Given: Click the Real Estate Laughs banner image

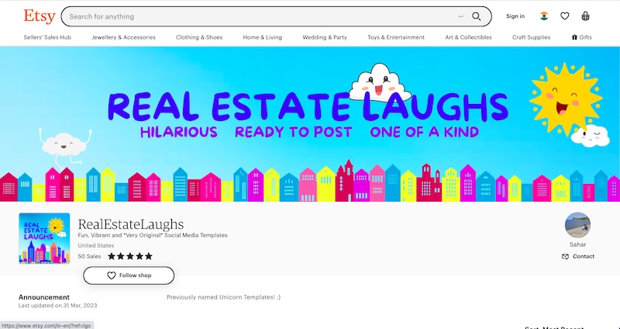Looking at the screenshot, I should click(x=310, y=124).
